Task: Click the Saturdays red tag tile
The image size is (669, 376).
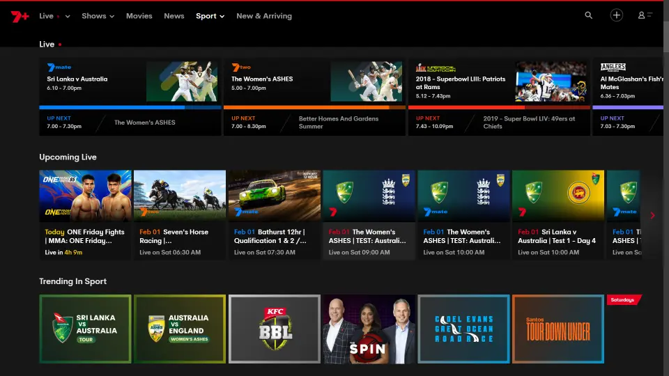Action: coord(624,299)
